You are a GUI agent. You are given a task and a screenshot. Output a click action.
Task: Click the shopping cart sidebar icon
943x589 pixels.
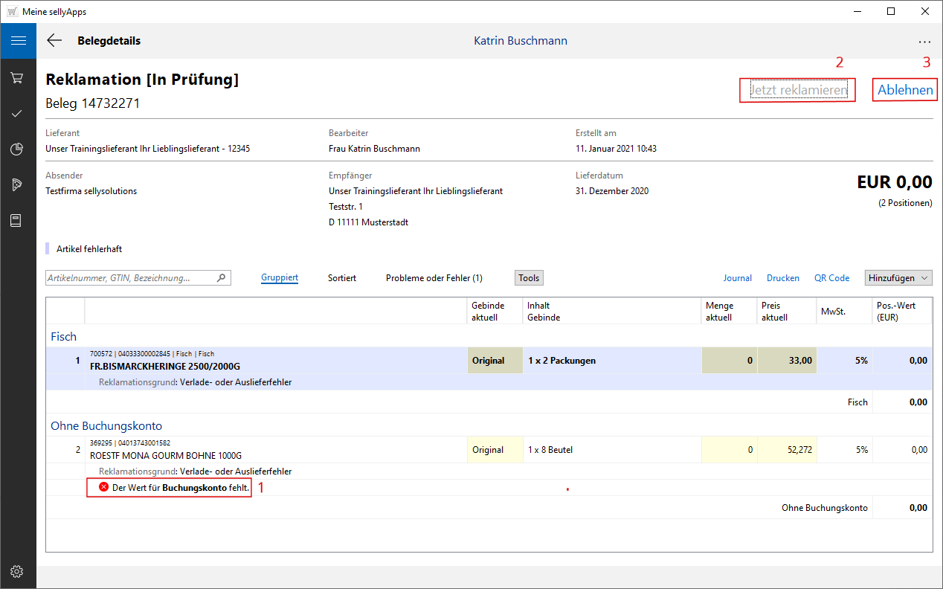(18, 77)
